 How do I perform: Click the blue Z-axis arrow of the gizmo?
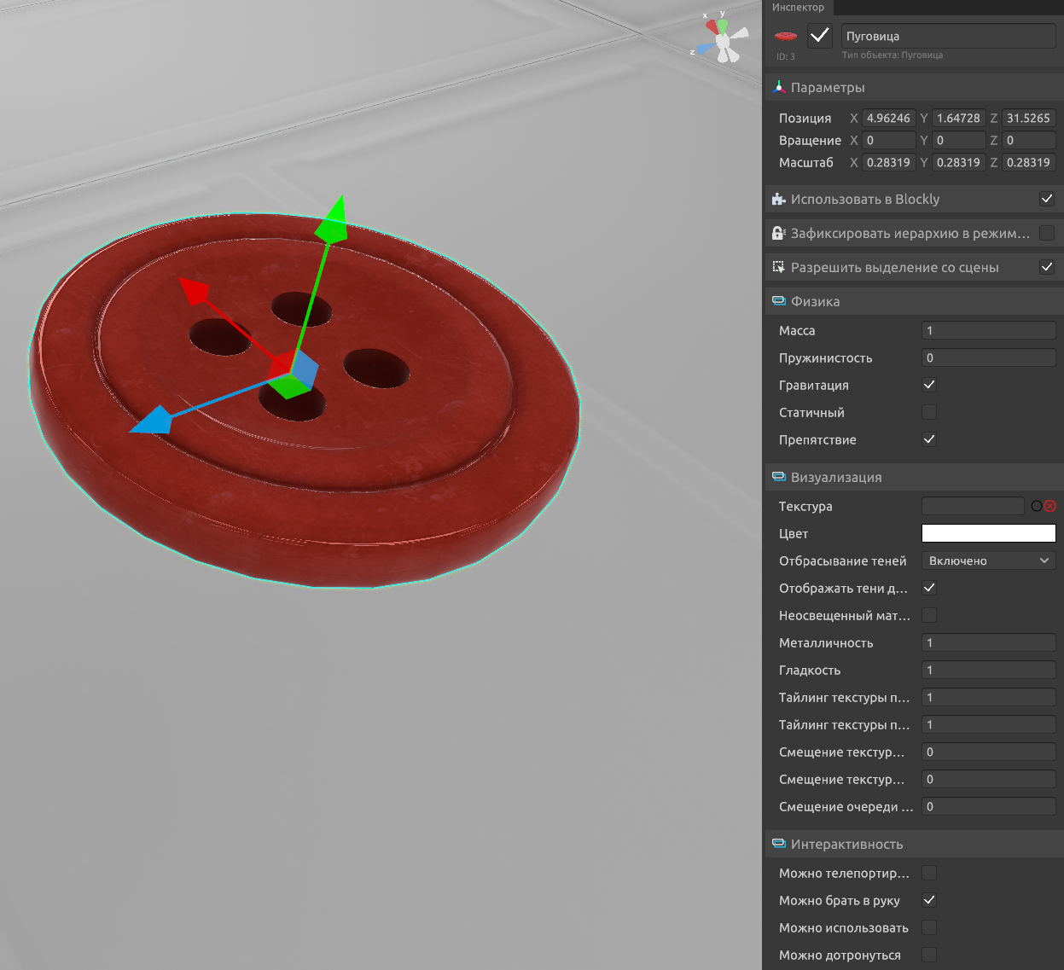click(x=152, y=421)
